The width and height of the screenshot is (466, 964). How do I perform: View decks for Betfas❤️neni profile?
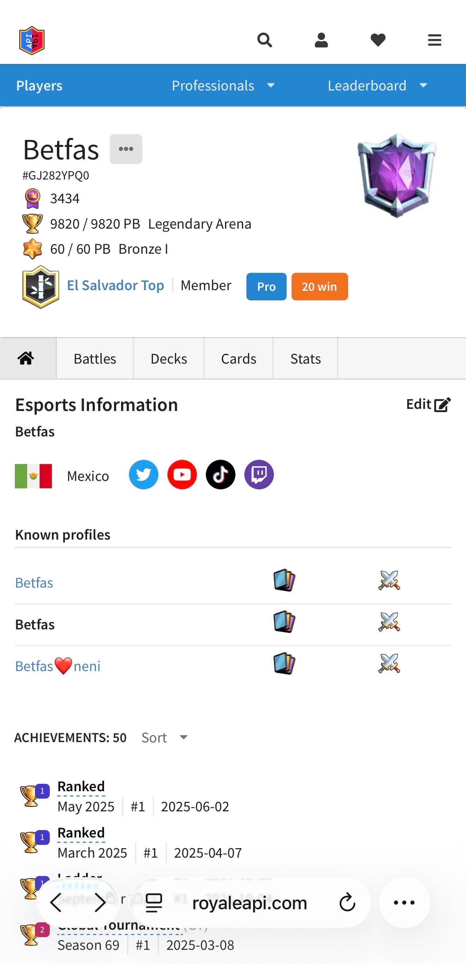(284, 664)
